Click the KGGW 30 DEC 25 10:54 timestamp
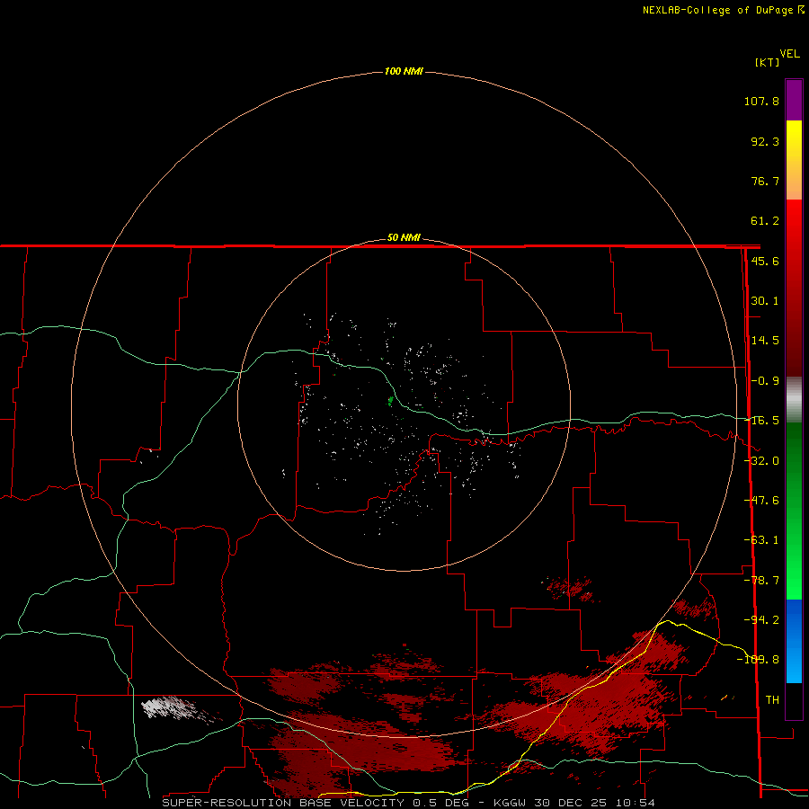 tap(574, 803)
